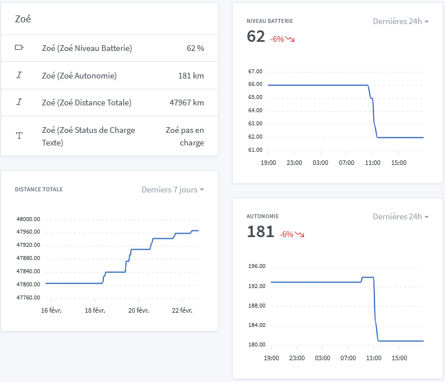Click the 47967 km total distance value

186,103
